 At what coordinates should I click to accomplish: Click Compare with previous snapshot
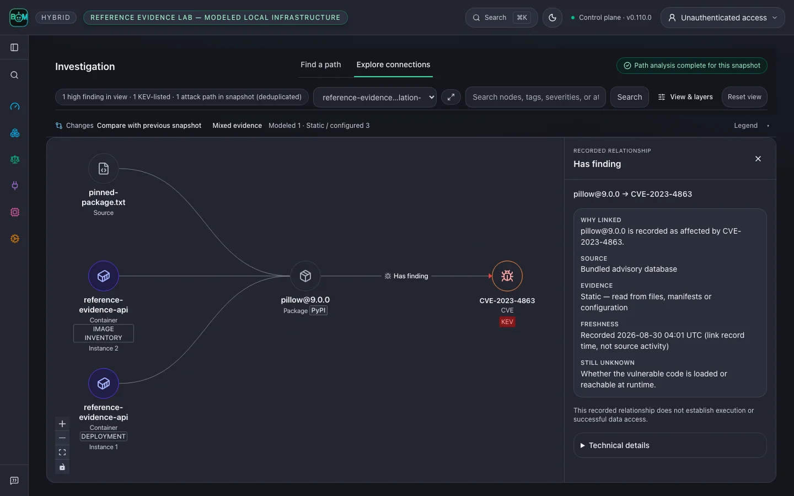(149, 126)
